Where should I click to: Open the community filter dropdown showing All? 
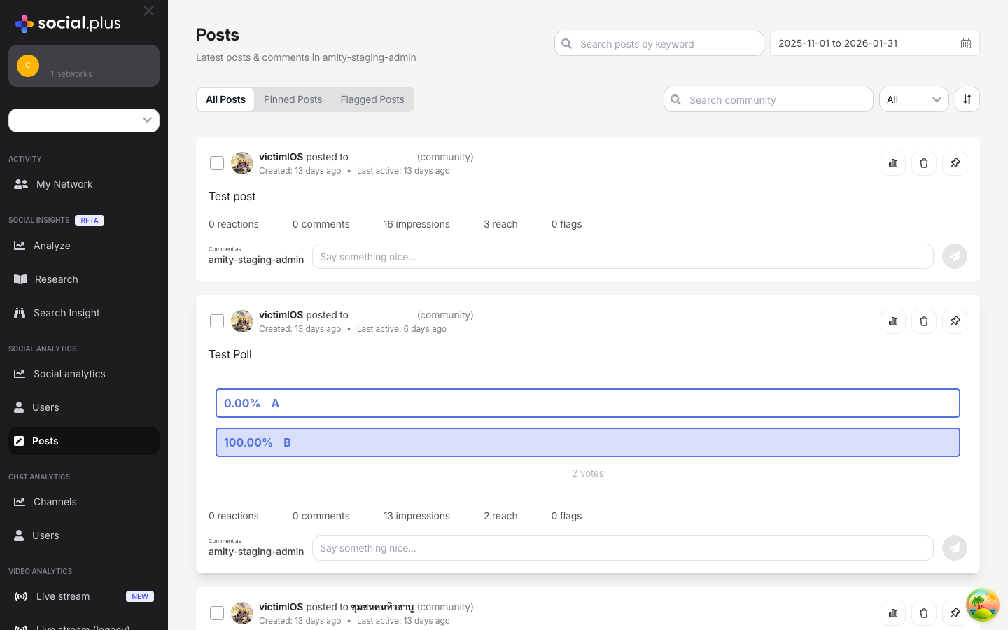click(x=913, y=99)
